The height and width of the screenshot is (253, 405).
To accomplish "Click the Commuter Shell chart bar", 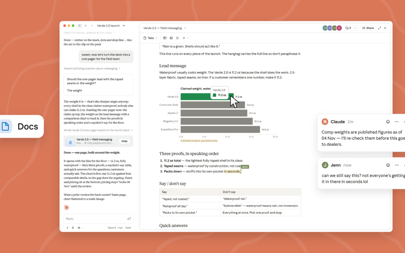I will tap(213, 105).
